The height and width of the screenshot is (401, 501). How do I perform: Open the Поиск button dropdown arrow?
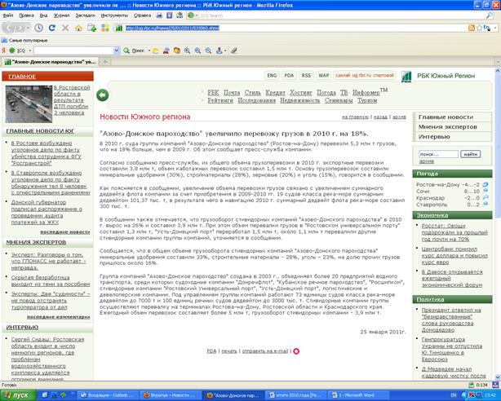pyautogui.click(x=149, y=51)
